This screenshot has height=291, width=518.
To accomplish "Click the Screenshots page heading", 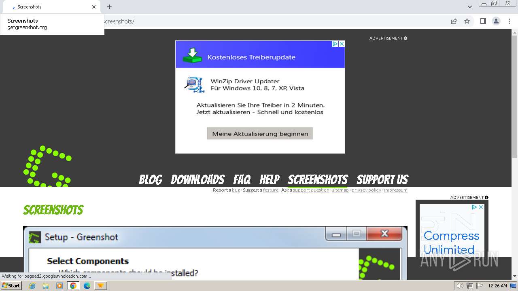I will click(53, 210).
